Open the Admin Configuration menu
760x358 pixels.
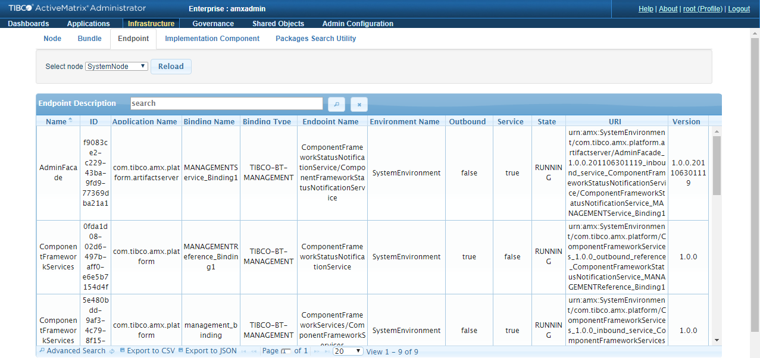(358, 24)
